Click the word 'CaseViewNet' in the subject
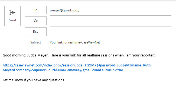Image resolution: width=176 pixels, height=101 pixels. (91, 42)
